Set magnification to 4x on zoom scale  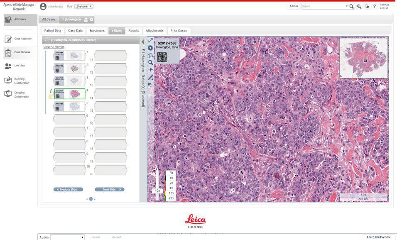coord(171,188)
